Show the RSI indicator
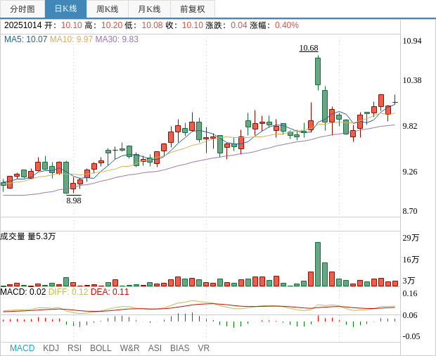 [75, 348]
